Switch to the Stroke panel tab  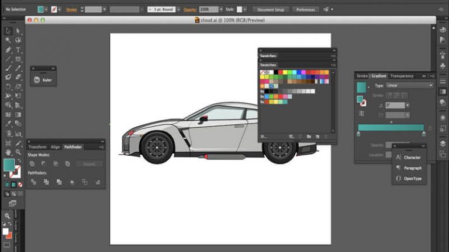point(362,76)
